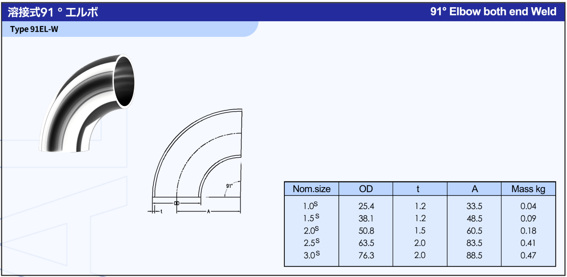Click the '91° Elbow both end Weld' heading

click(x=493, y=12)
